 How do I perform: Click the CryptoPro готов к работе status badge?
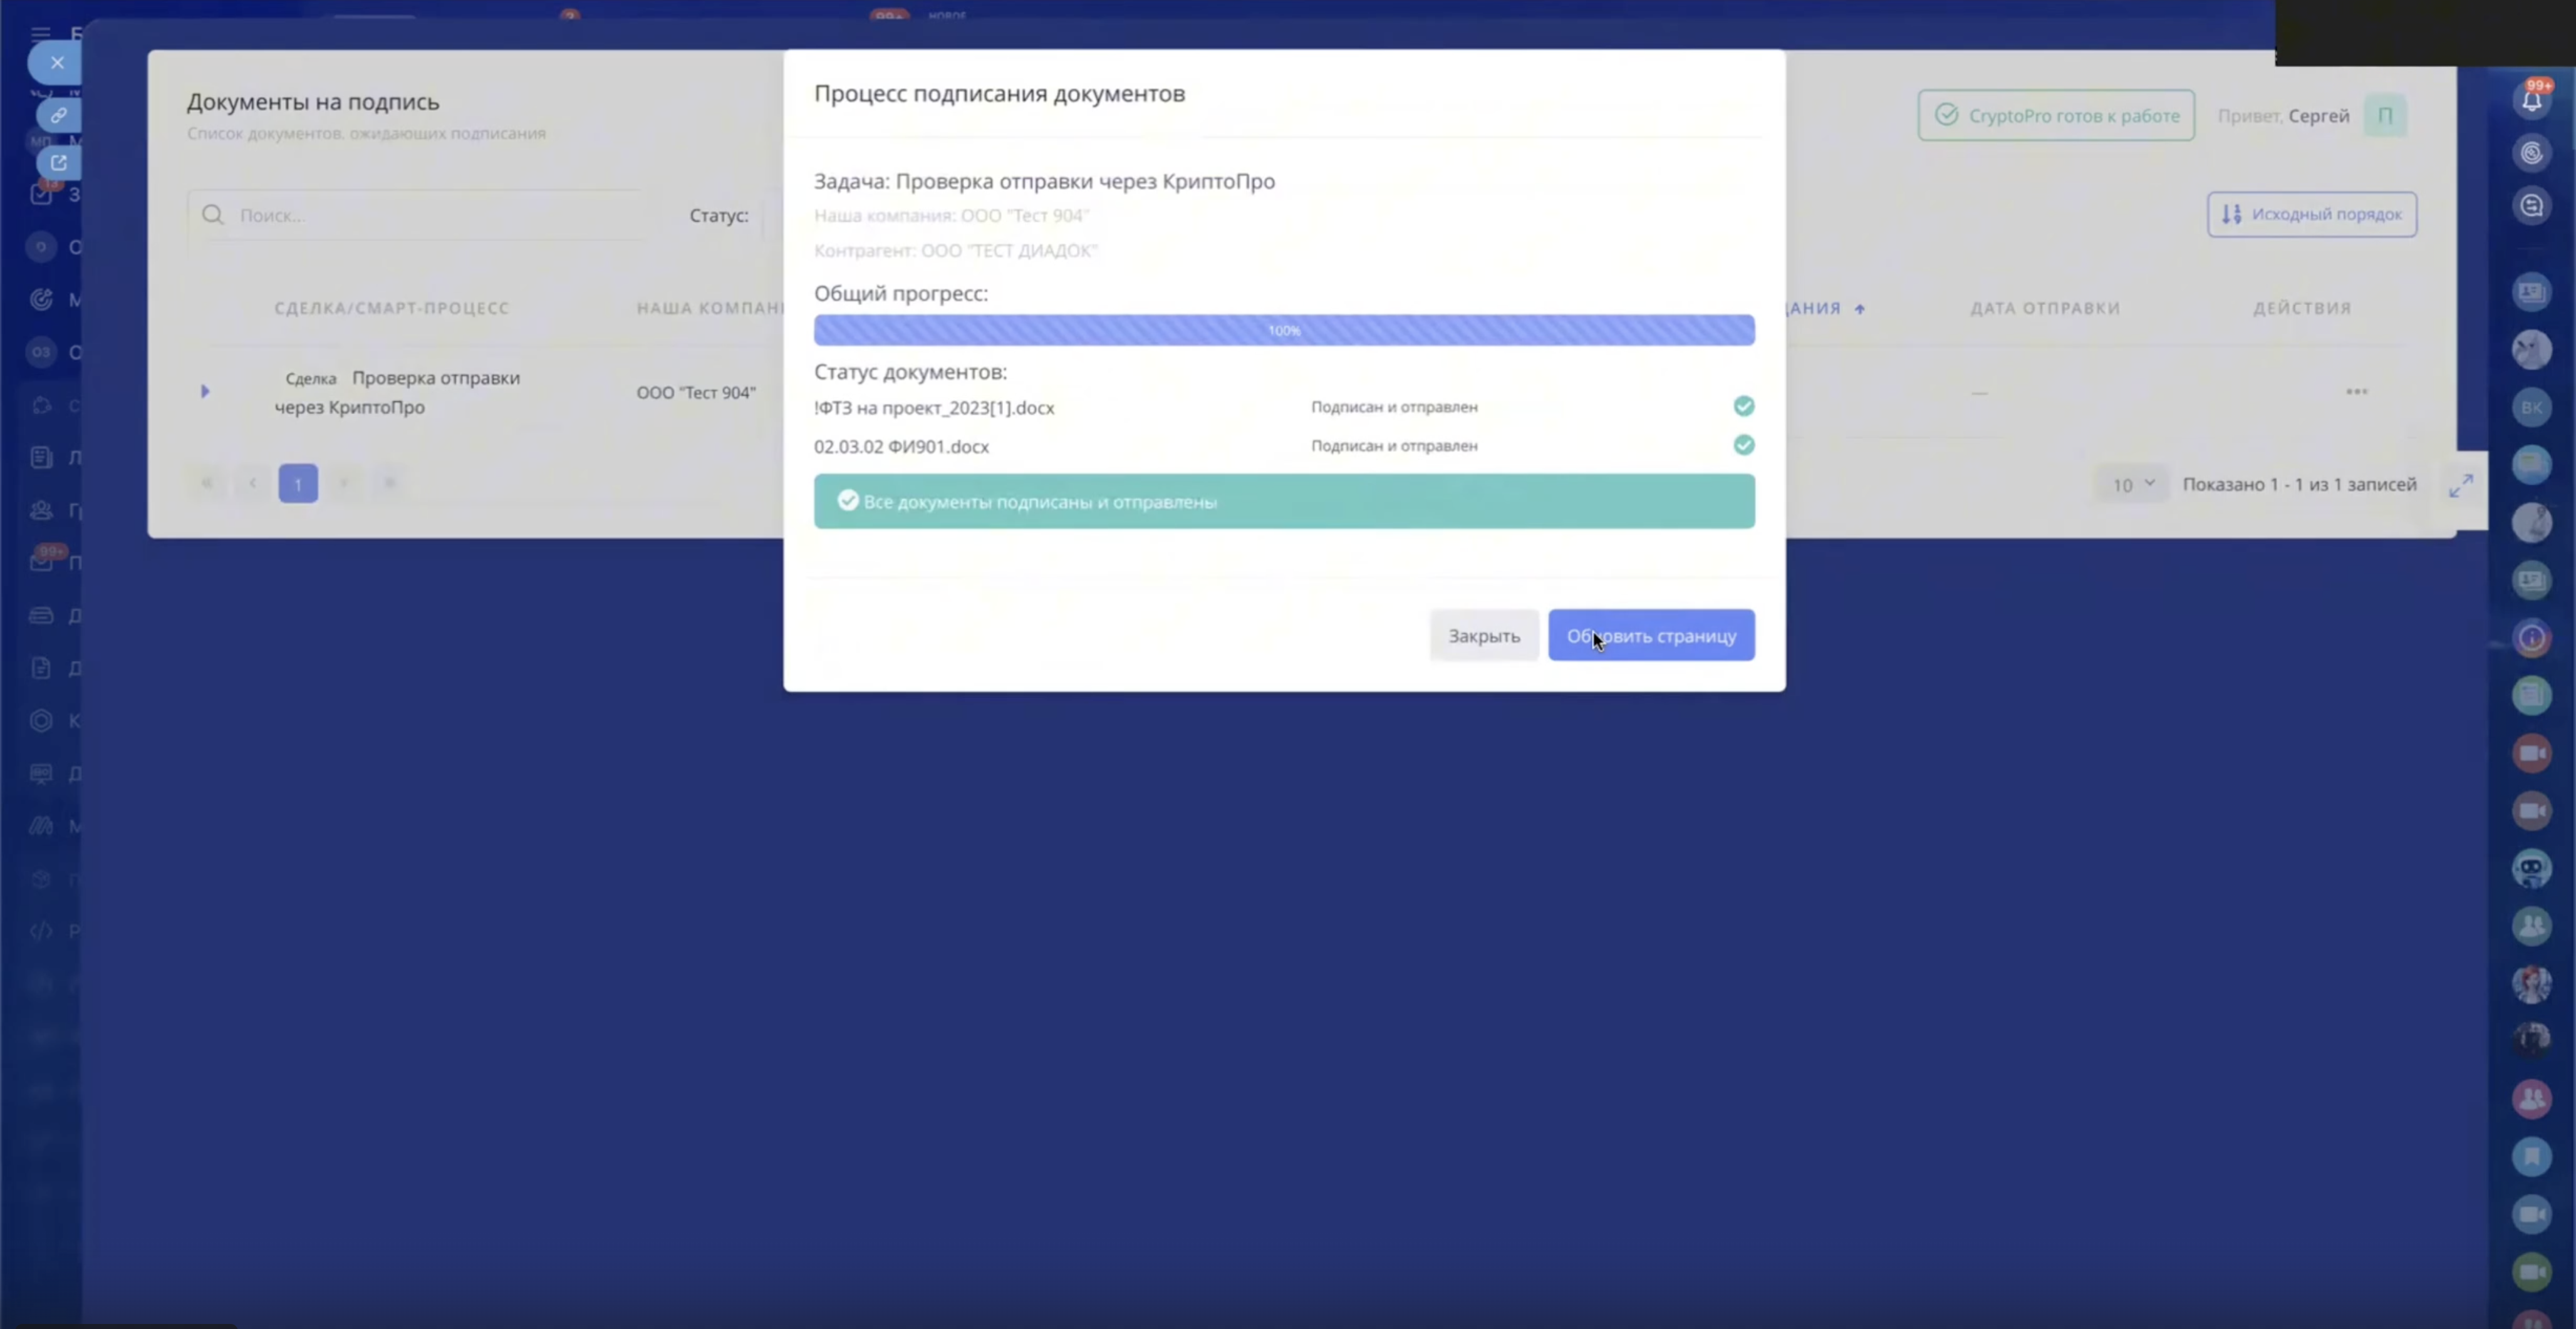coord(2055,116)
